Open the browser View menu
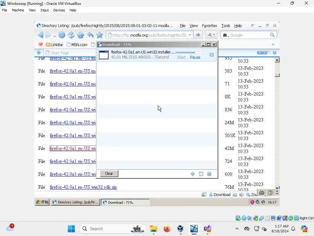This screenshot has width=314, height=236. click(193, 26)
